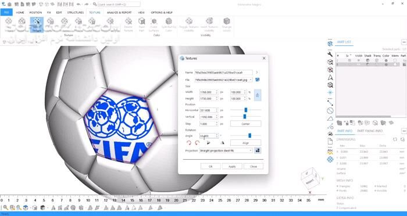Click the blank page icon in sidebar
Viewport: 407px width, 216px height.
[330, 141]
